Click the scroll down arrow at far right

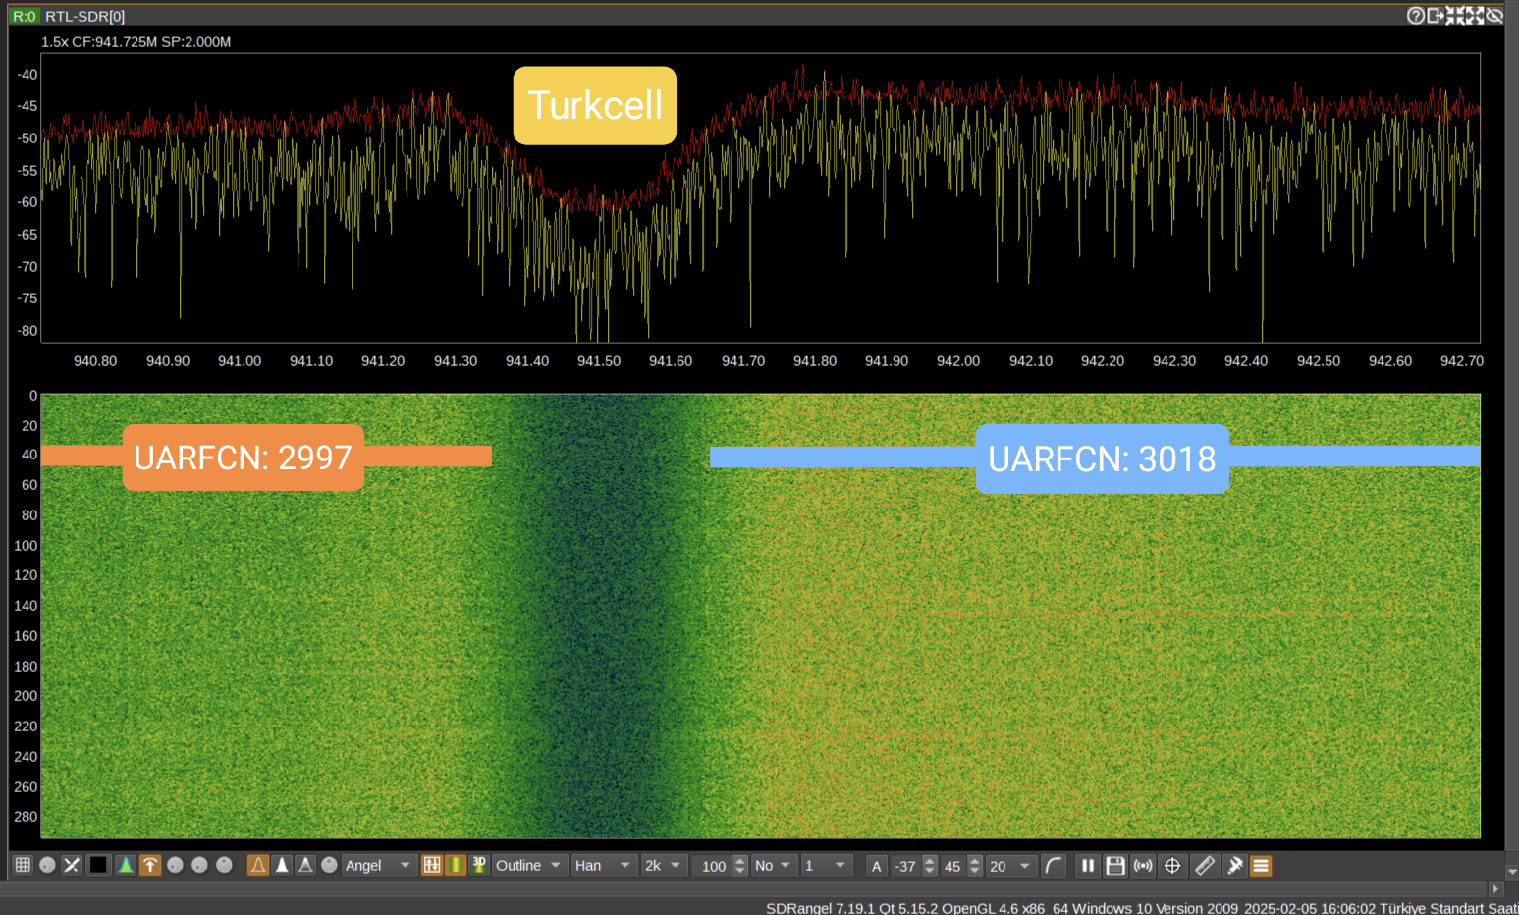pos(1512,871)
